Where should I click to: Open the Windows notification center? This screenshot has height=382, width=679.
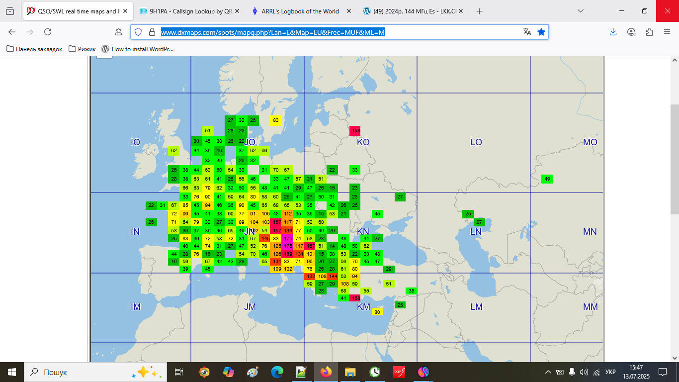pos(663,372)
